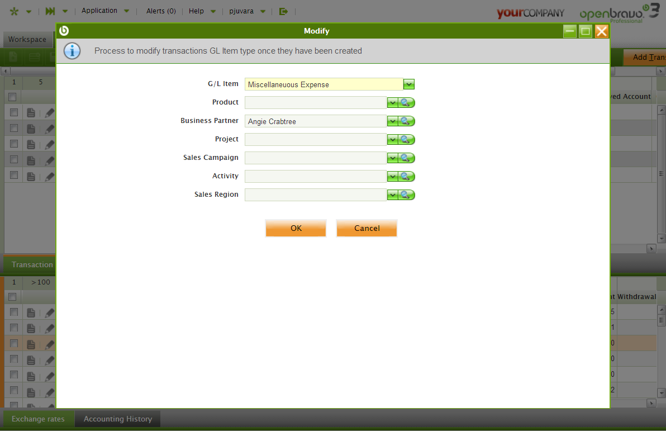Image resolution: width=666 pixels, height=431 pixels.
Task: Click the empty Sales Region input field
Action: click(316, 195)
